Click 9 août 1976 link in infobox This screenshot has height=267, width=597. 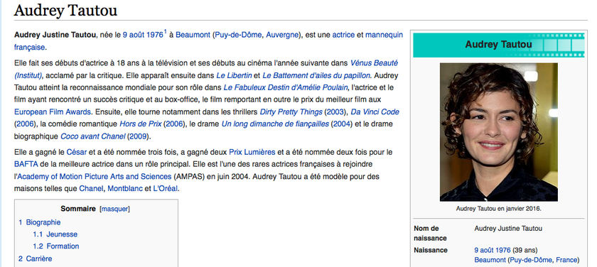493,250
